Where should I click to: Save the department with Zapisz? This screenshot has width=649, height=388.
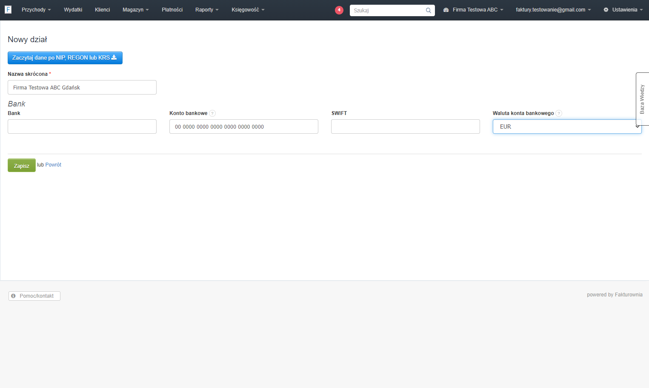(x=22, y=165)
